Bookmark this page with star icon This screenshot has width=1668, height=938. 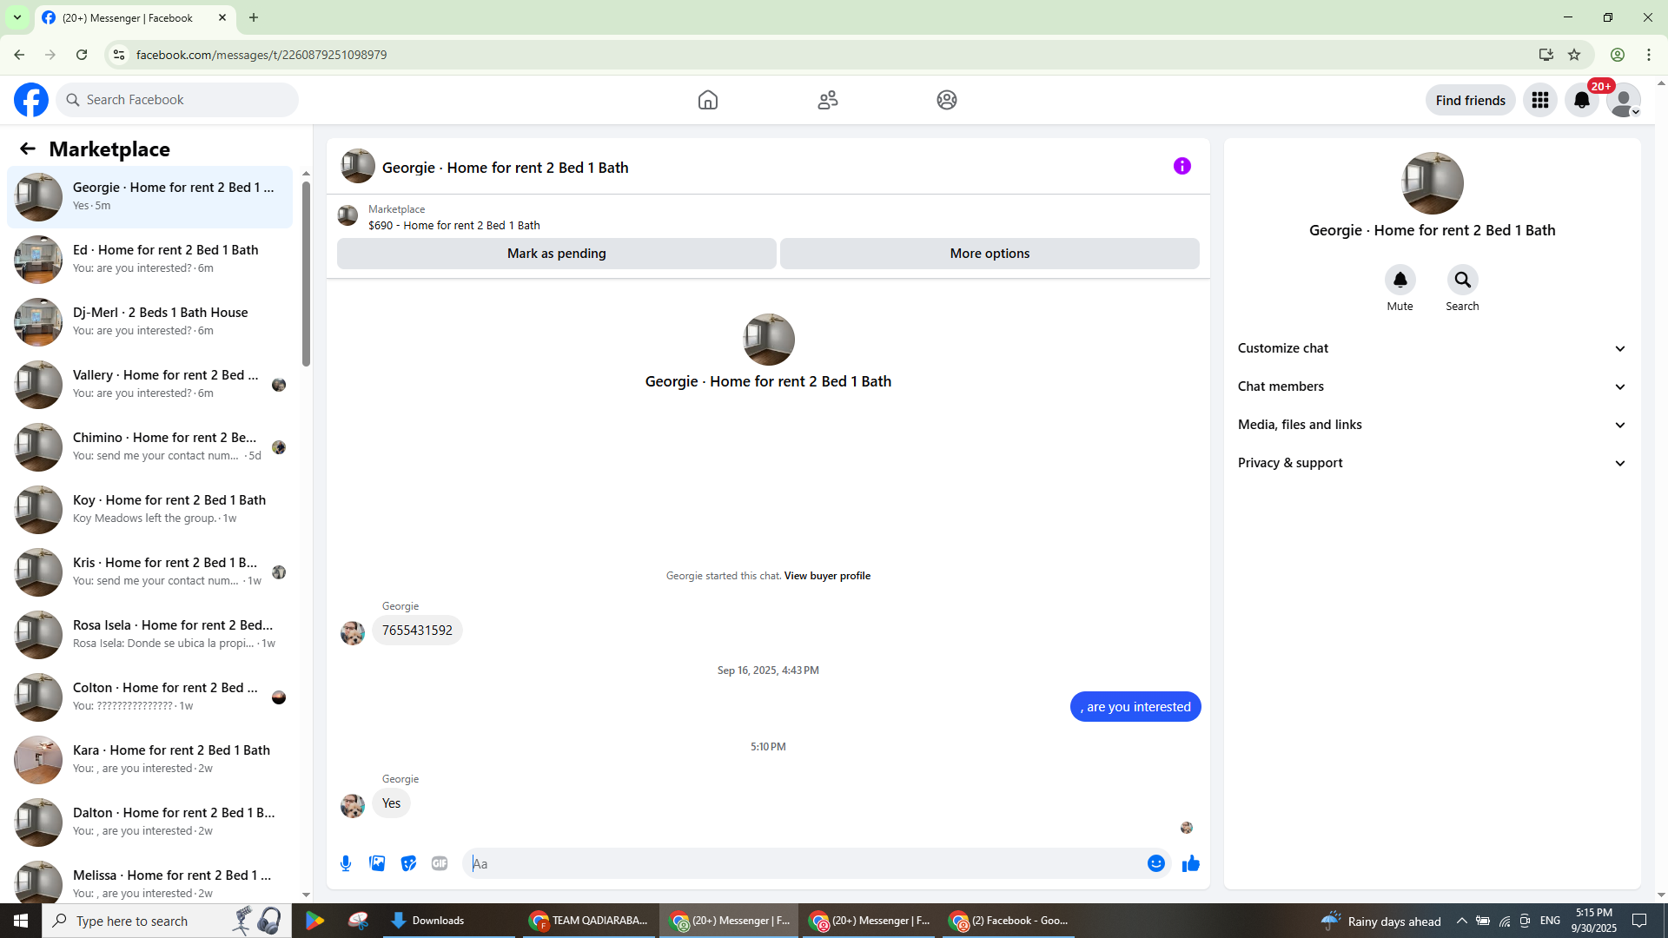click(x=1574, y=55)
